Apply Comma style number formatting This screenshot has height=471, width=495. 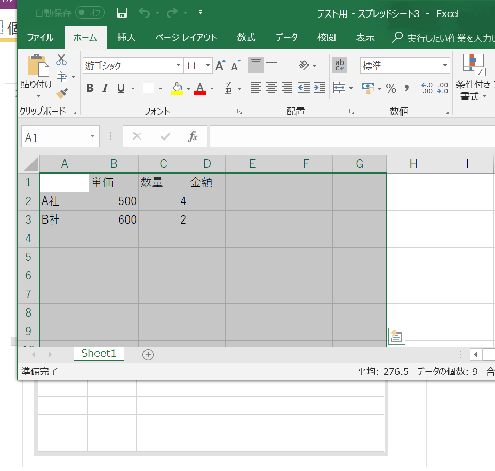click(x=407, y=88)
